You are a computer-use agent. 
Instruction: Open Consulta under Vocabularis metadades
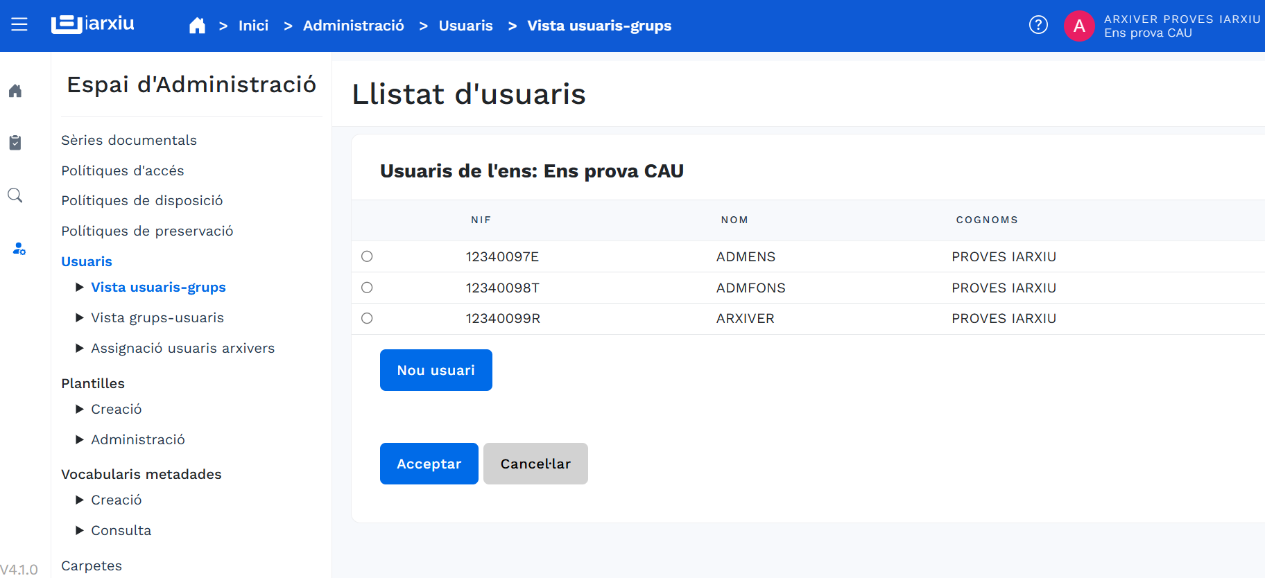click(x=121, y=530)
